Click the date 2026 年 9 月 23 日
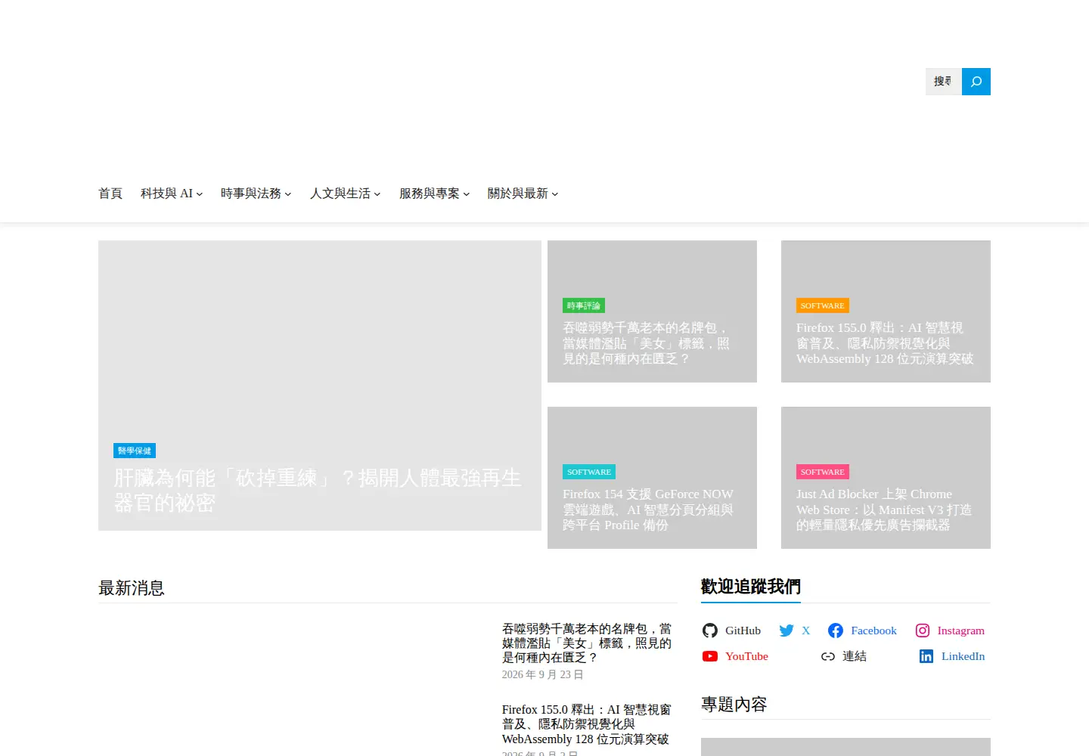 pyautogui.click(x=543, y=674)
